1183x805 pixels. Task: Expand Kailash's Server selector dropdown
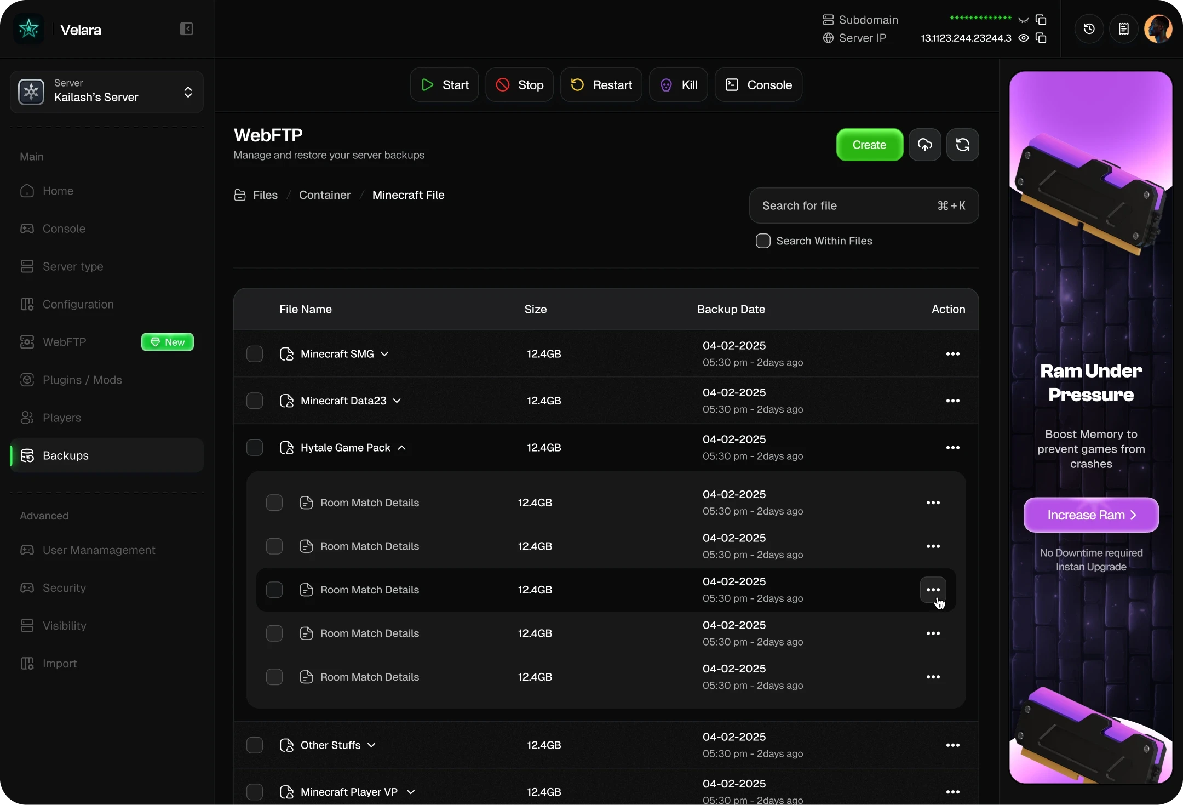(188, 92)
